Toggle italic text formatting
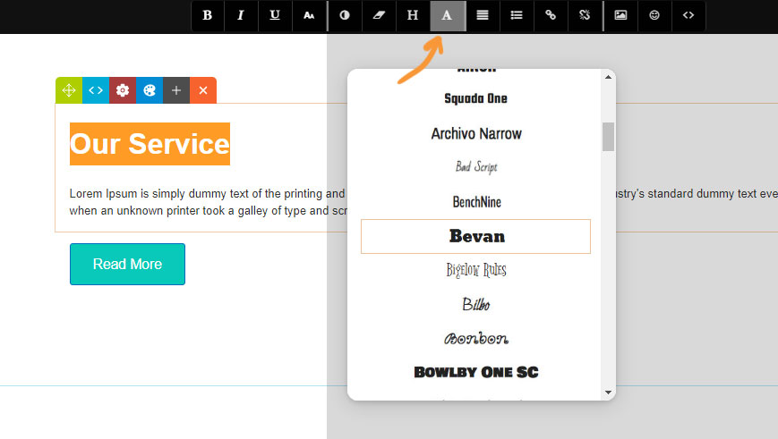Screen dimensions: 778x439 pos(241,15)
